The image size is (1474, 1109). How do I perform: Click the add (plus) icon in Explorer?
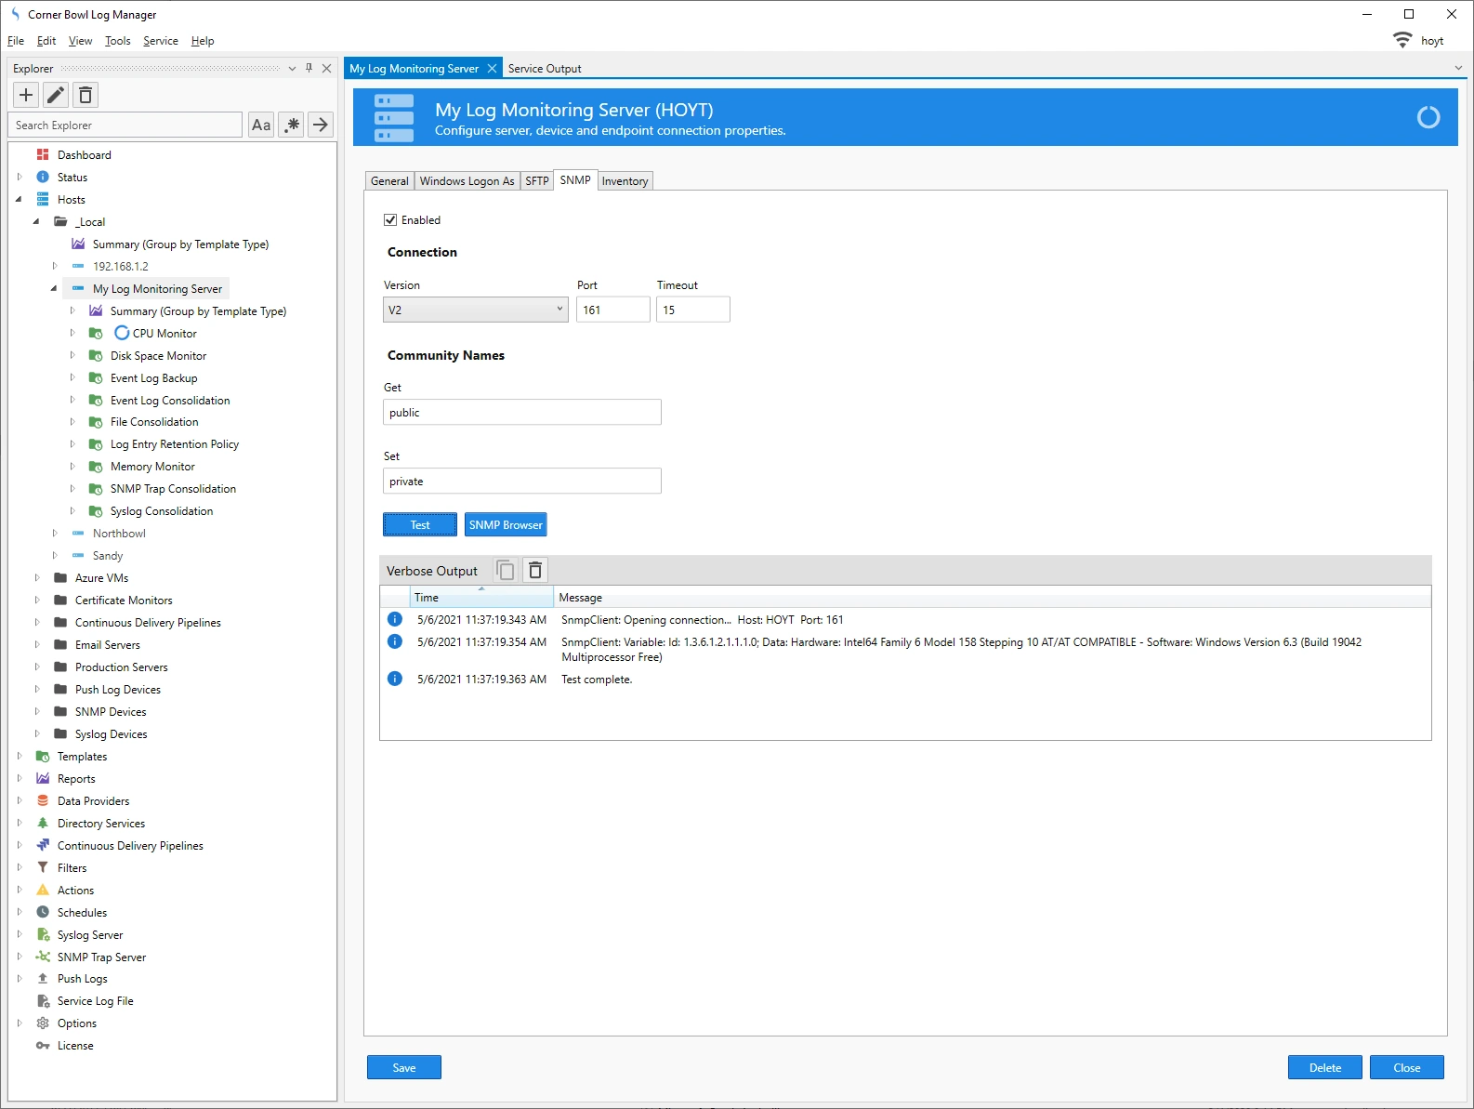tap(26, 95)
